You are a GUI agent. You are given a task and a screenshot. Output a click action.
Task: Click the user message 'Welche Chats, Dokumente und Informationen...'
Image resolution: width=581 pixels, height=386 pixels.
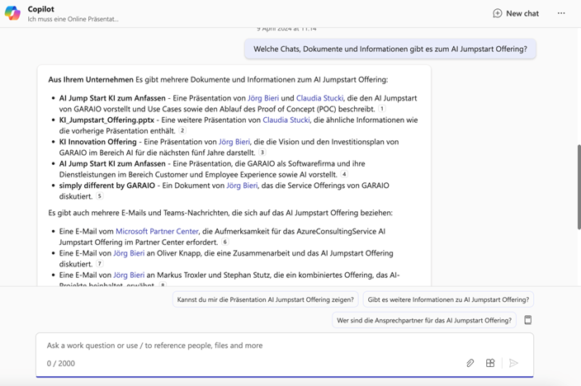click(390, 49)
